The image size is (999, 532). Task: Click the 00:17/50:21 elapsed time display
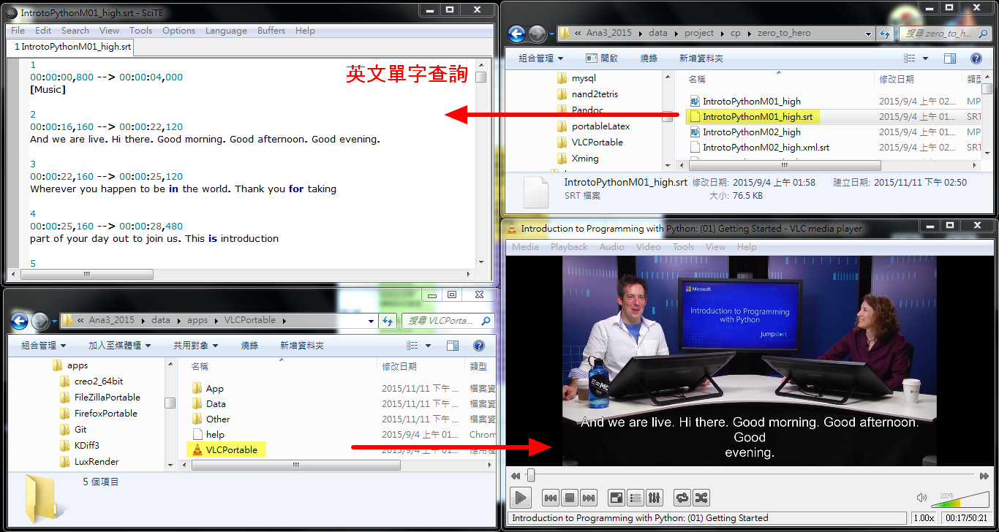966,518
